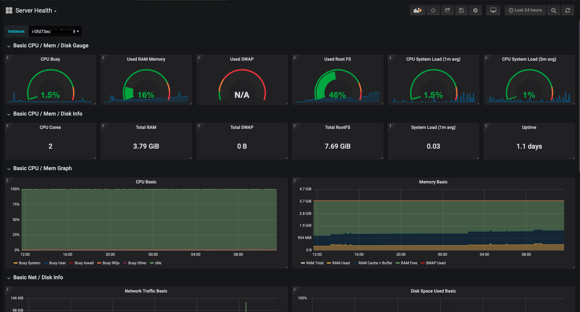Click the Add panel icon
The image size is (580, 312).
point(417,10)
